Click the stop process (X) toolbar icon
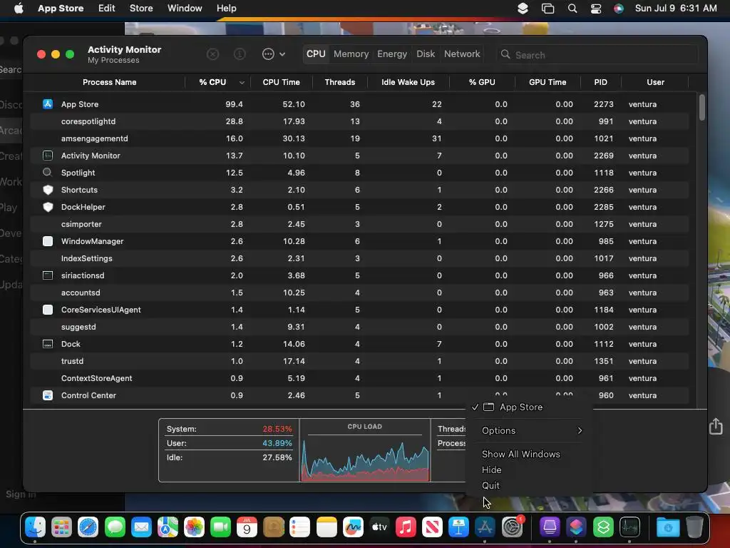This screenshot has height=548, width=730. [x=212, y=54]
